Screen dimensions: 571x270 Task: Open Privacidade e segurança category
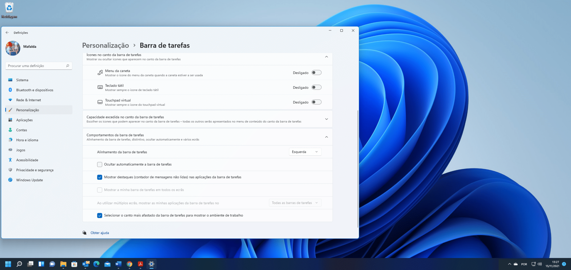click(39, 170)
